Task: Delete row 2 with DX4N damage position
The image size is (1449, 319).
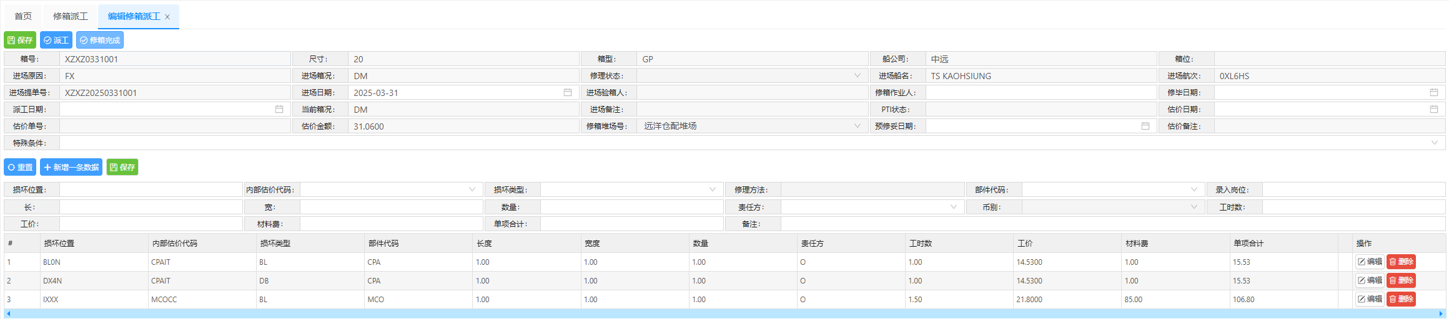Action: click(1400, 280)
